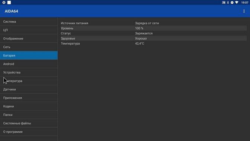Screen dimensions: 250x141
Task: Select the Батарея section
Action: point(29,56)
